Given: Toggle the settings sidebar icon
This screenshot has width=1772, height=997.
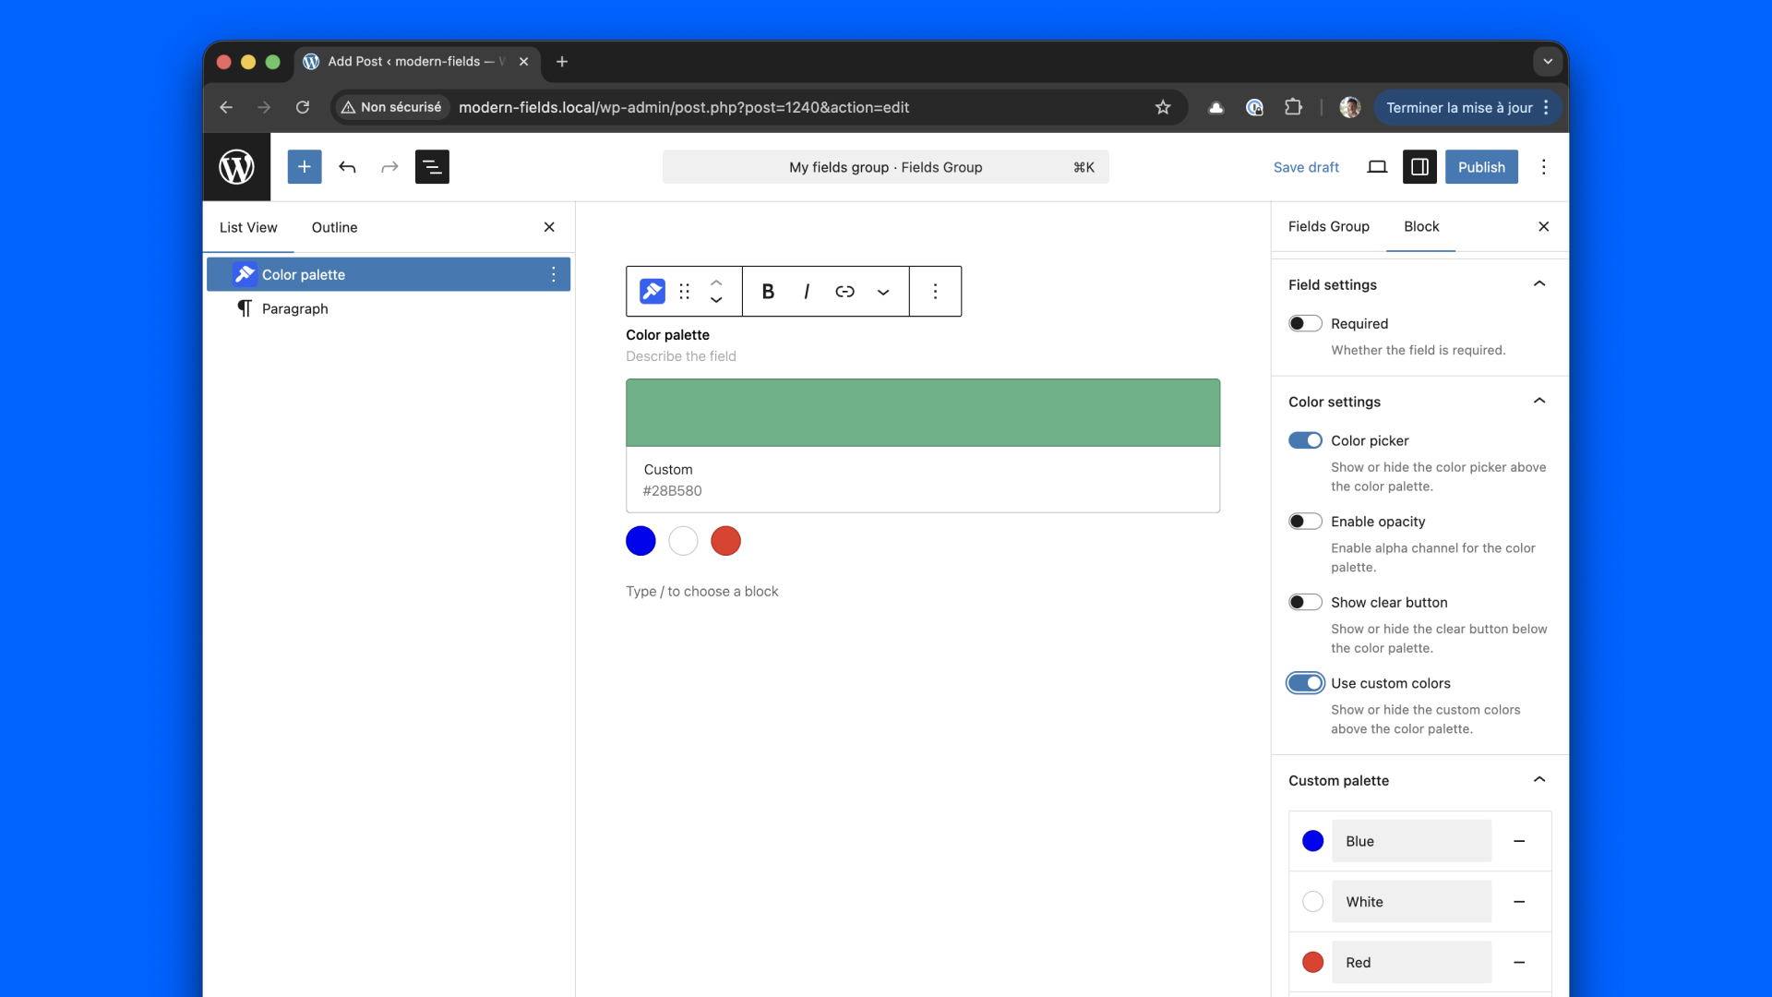Looking at the screenshot, I should 1419,167.
